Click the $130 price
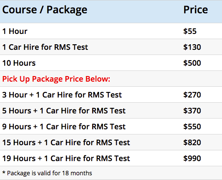 [192, 47]
